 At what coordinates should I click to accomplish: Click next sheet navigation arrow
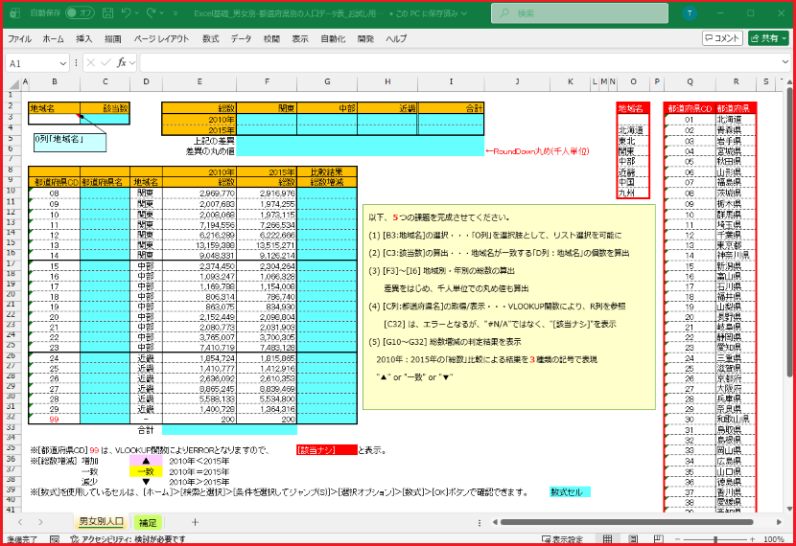point(40,522)
